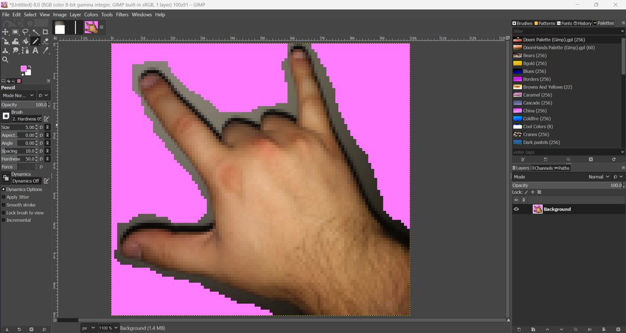Open the Colors menu

(91, 15)
